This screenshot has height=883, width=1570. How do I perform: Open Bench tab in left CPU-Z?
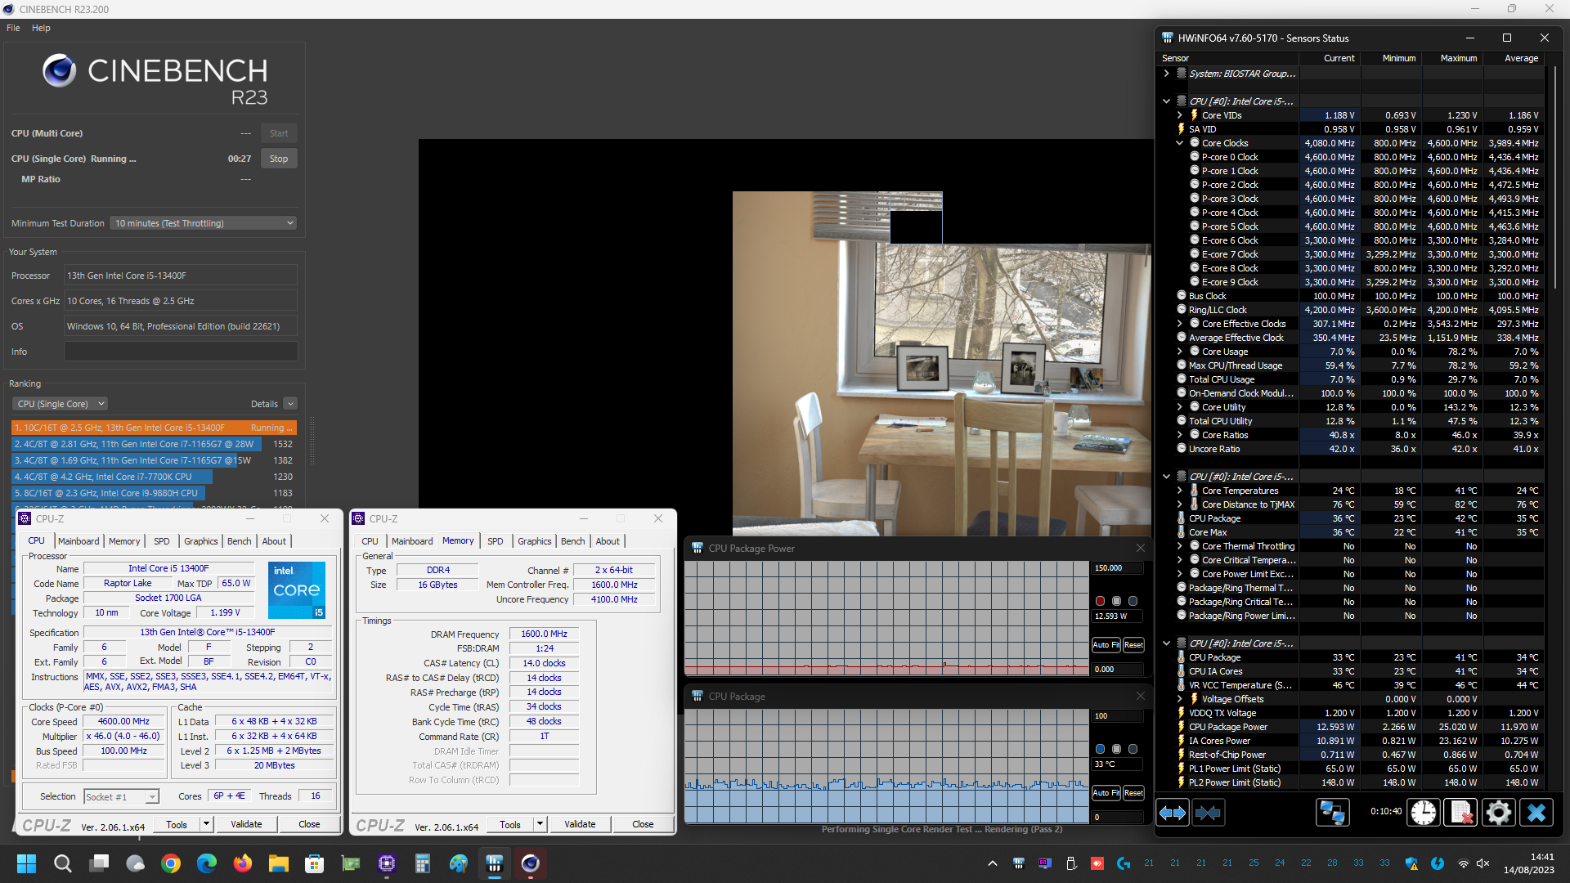tap(240, 541)
